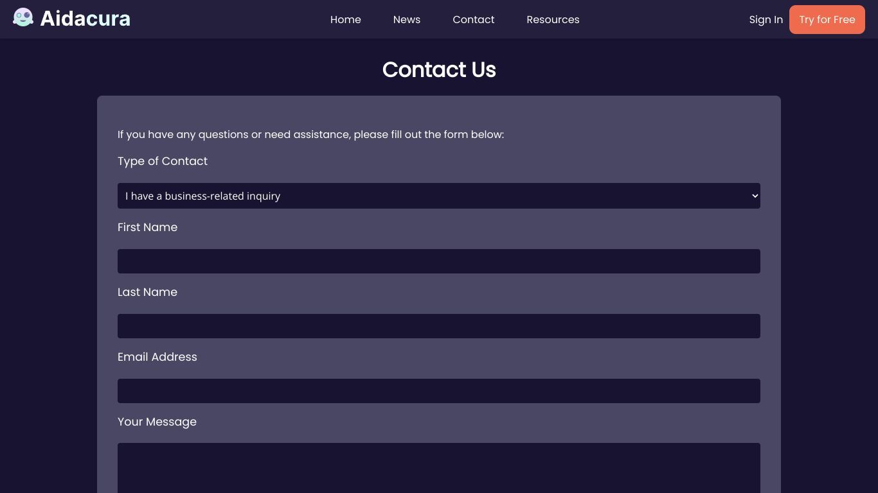Screen dimensions: 878x493
Task: Focus the Last Name input field
Action: [439, 326]
